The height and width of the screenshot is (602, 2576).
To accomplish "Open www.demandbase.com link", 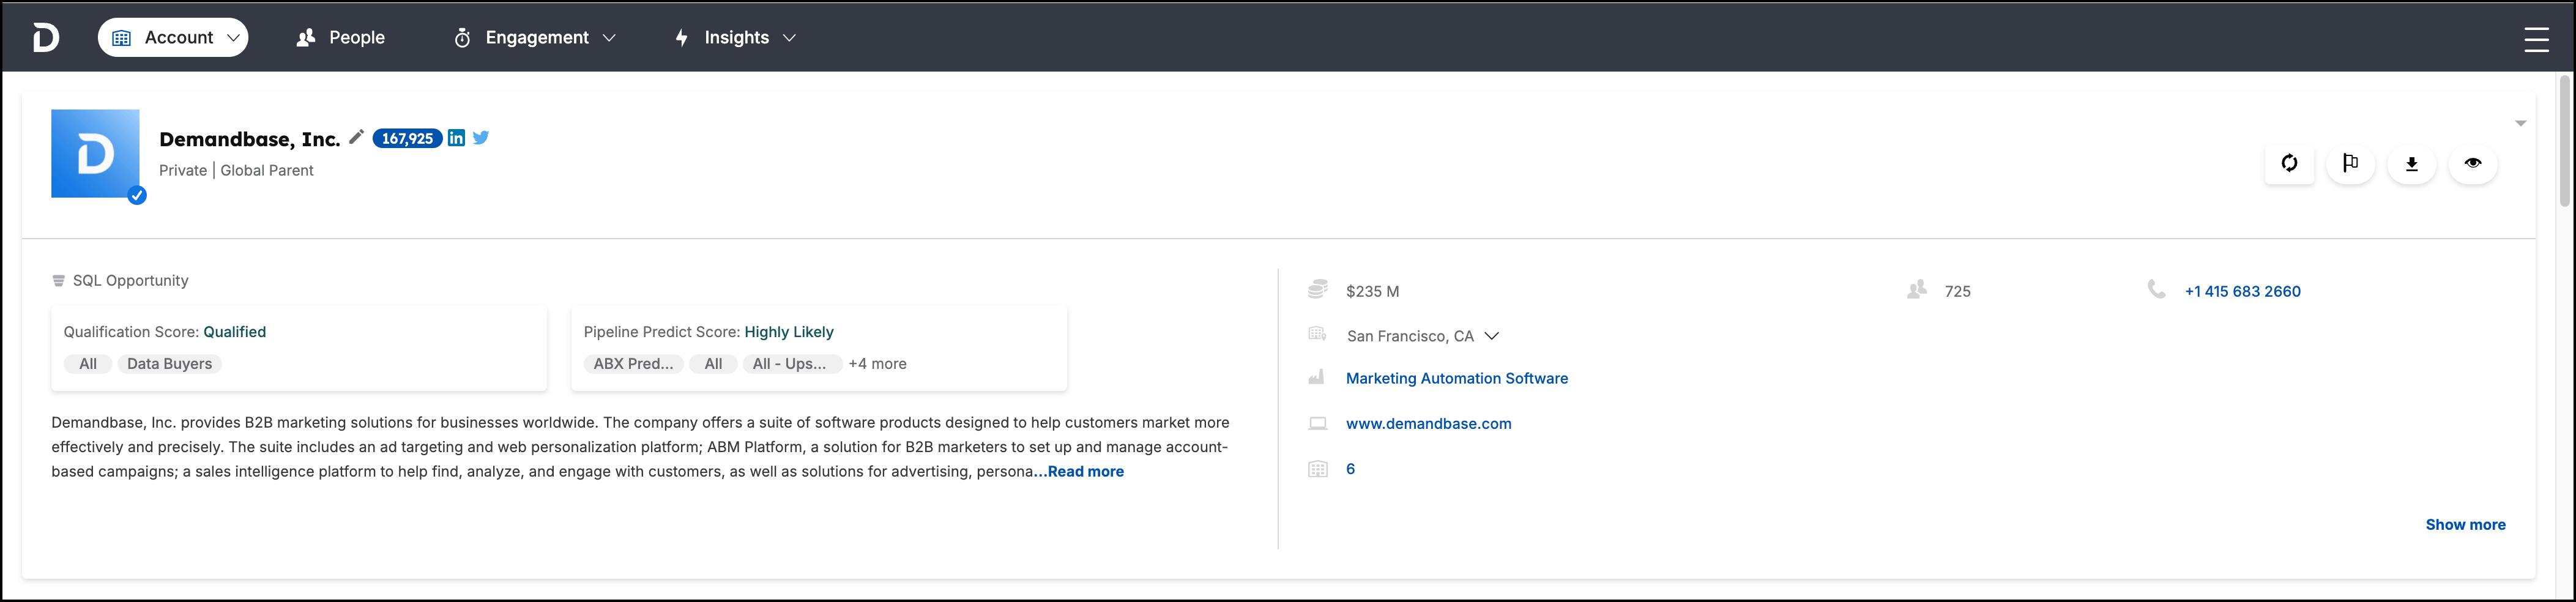I will pos(1428,424).
